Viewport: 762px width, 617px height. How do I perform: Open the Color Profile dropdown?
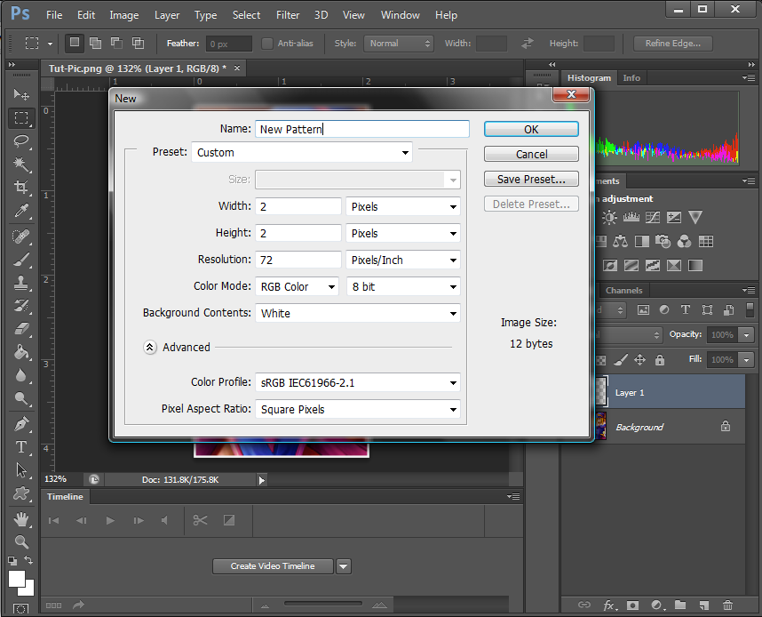pyautogui.click(x=358, y=383)
